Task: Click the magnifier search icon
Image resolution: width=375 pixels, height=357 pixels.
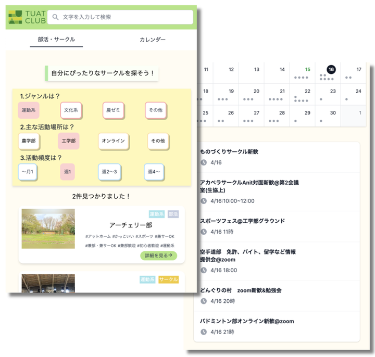Action: 55,17
